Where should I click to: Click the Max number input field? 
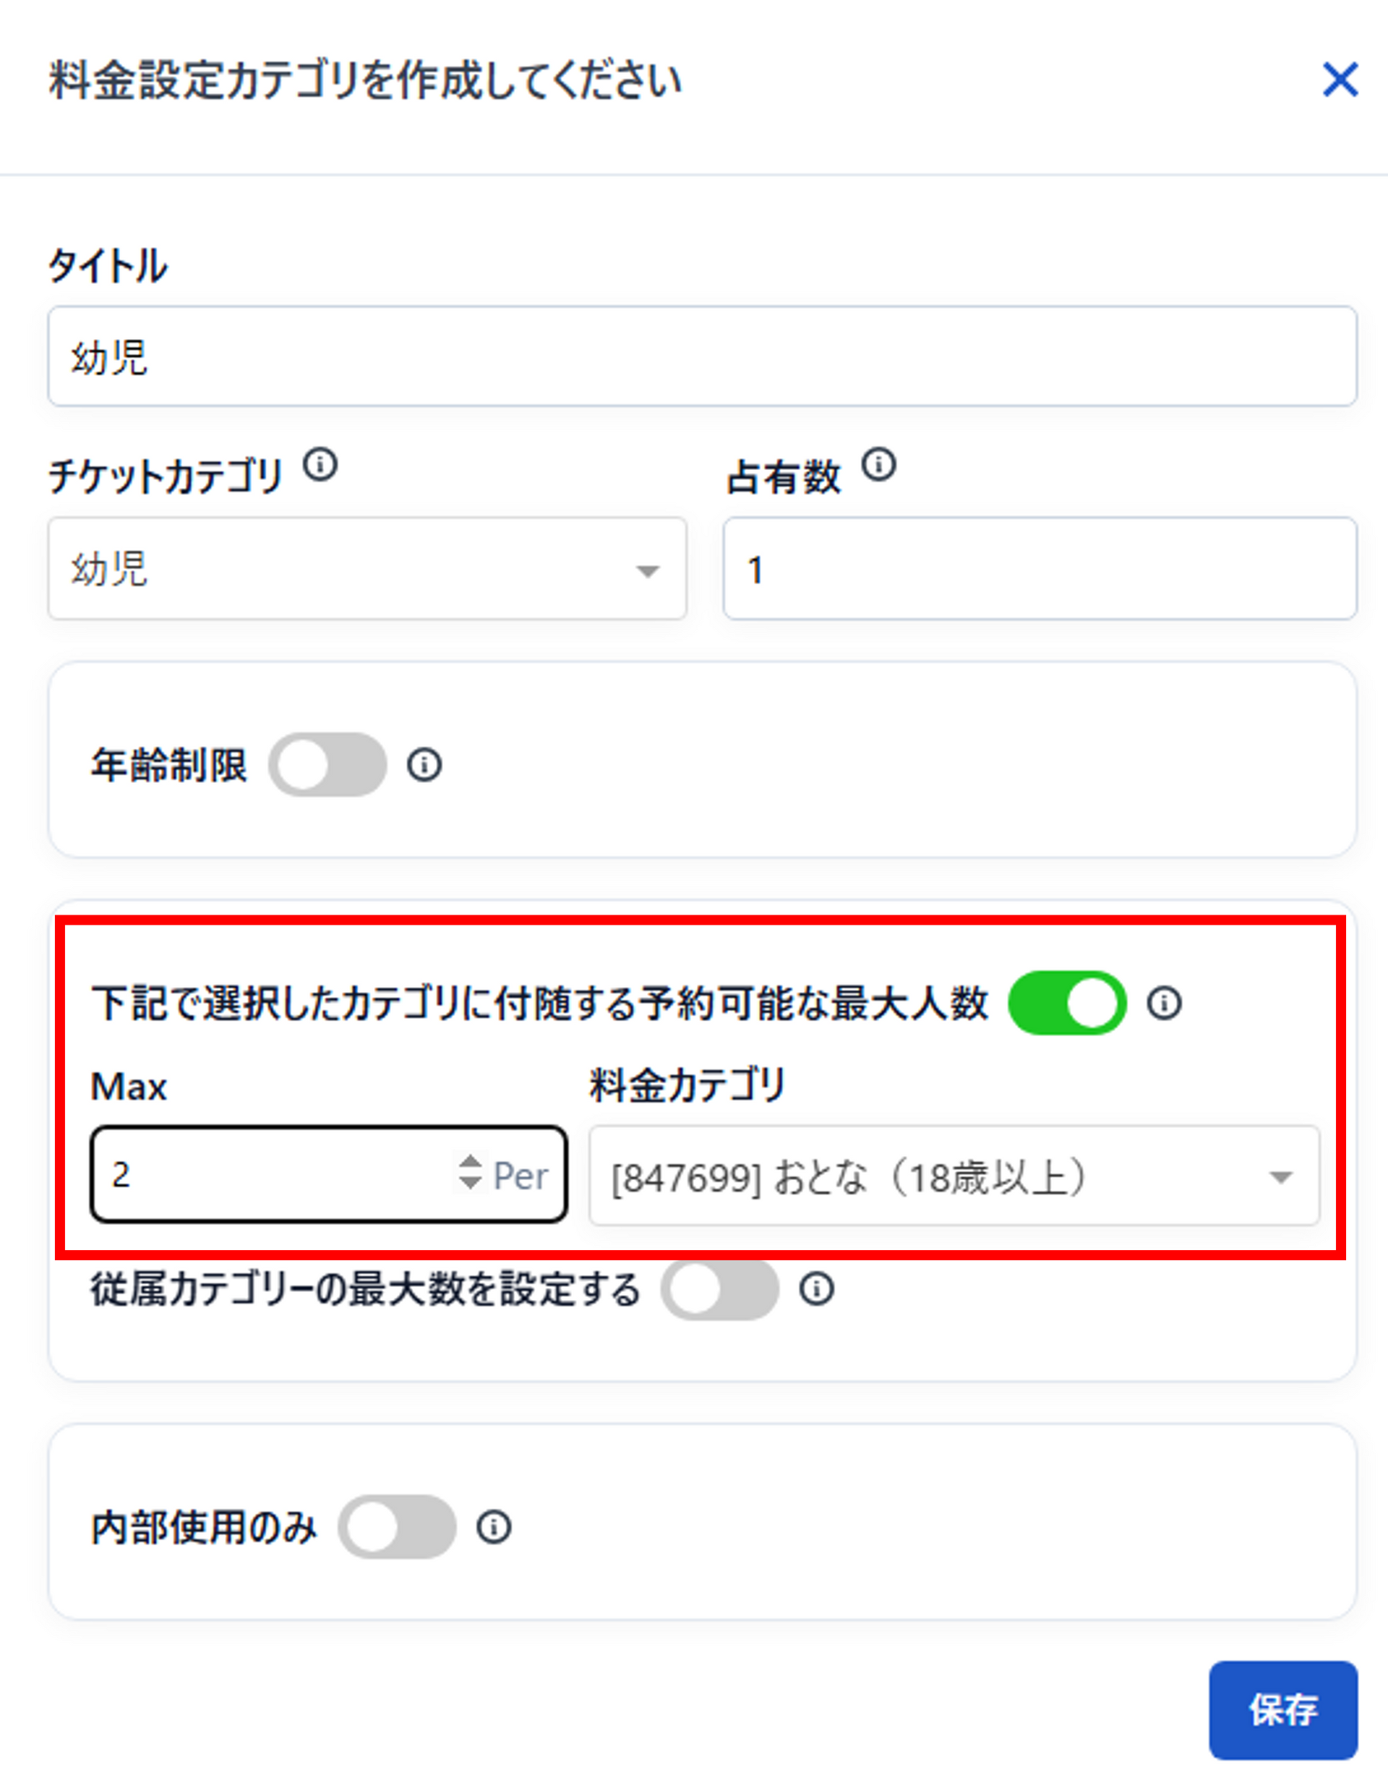coord(328,1174)
